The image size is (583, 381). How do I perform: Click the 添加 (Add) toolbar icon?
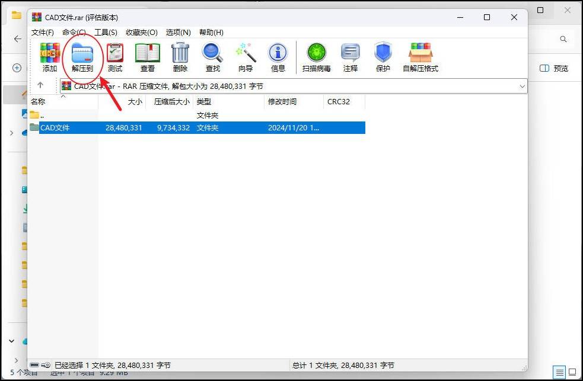[50, 57]
